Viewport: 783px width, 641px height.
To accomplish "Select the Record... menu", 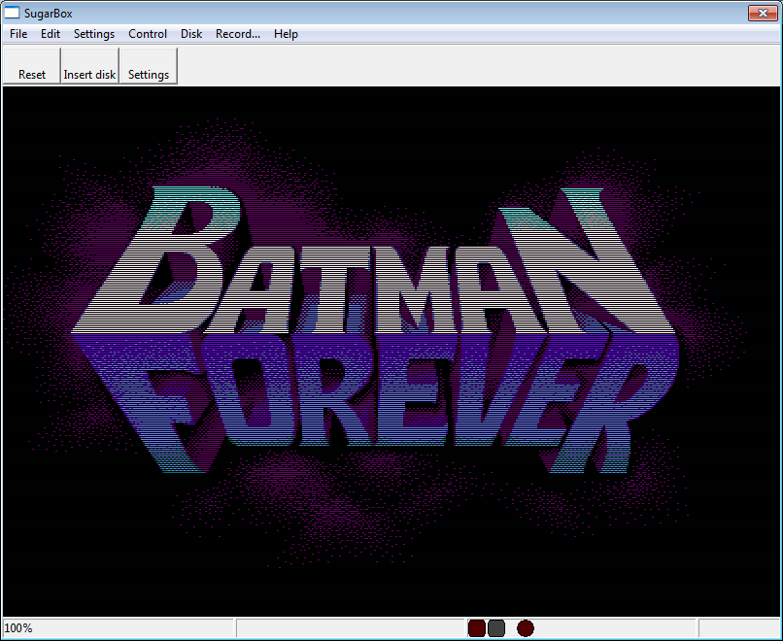I will 238,34.
